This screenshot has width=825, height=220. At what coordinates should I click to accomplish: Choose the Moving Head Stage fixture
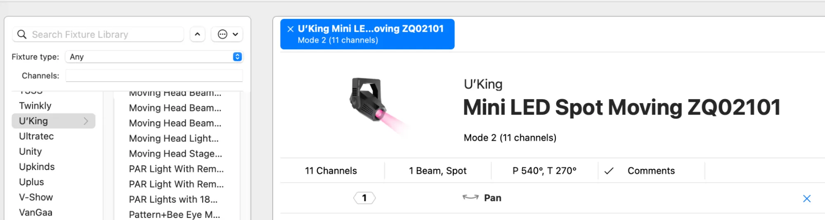[x=175, y=154]
